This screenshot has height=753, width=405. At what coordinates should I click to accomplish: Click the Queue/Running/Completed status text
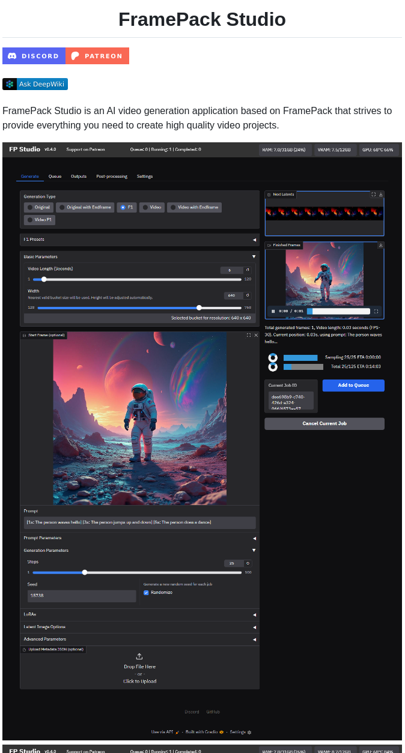pyautogui.click(x=165, y=150)
